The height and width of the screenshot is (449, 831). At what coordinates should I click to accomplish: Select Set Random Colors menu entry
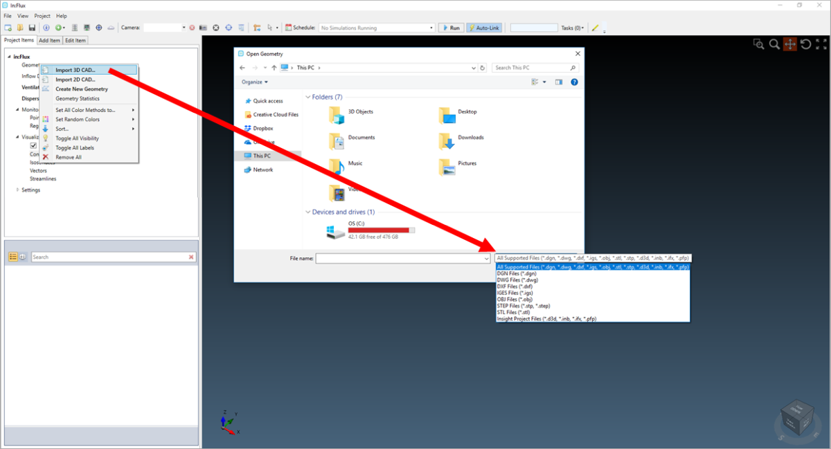[x=78, y=120]
